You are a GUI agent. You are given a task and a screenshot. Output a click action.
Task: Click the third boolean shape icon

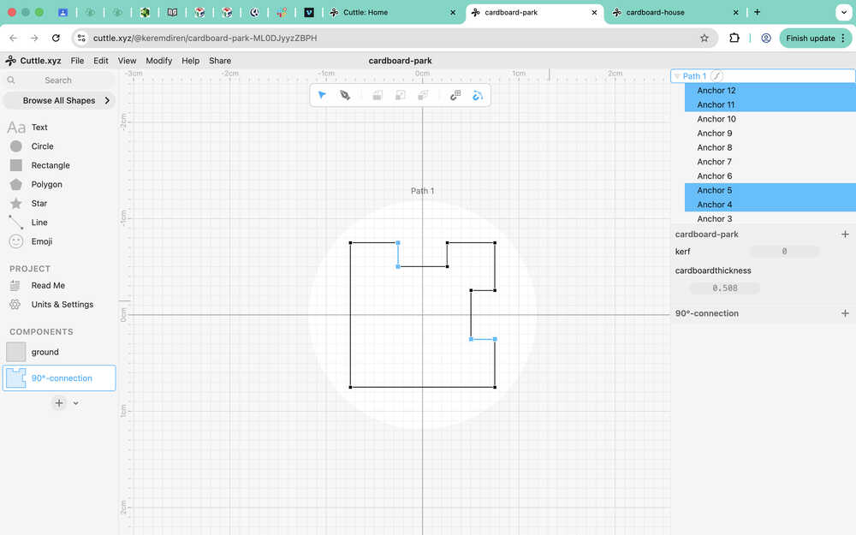[423, 96]
